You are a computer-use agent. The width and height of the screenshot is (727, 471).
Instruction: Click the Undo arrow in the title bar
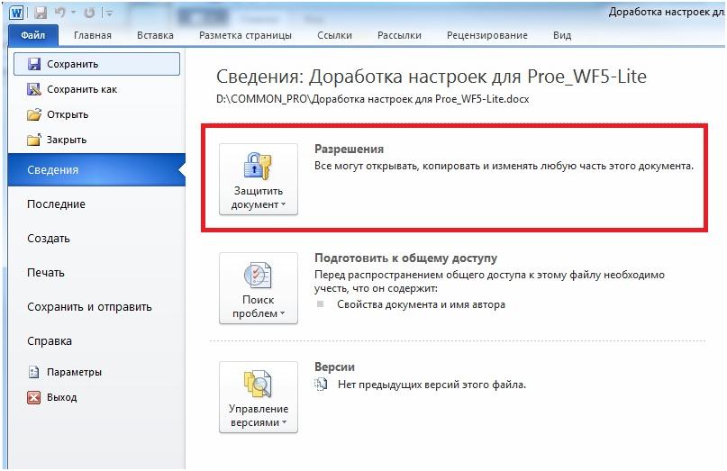click(x=61, y=13)
